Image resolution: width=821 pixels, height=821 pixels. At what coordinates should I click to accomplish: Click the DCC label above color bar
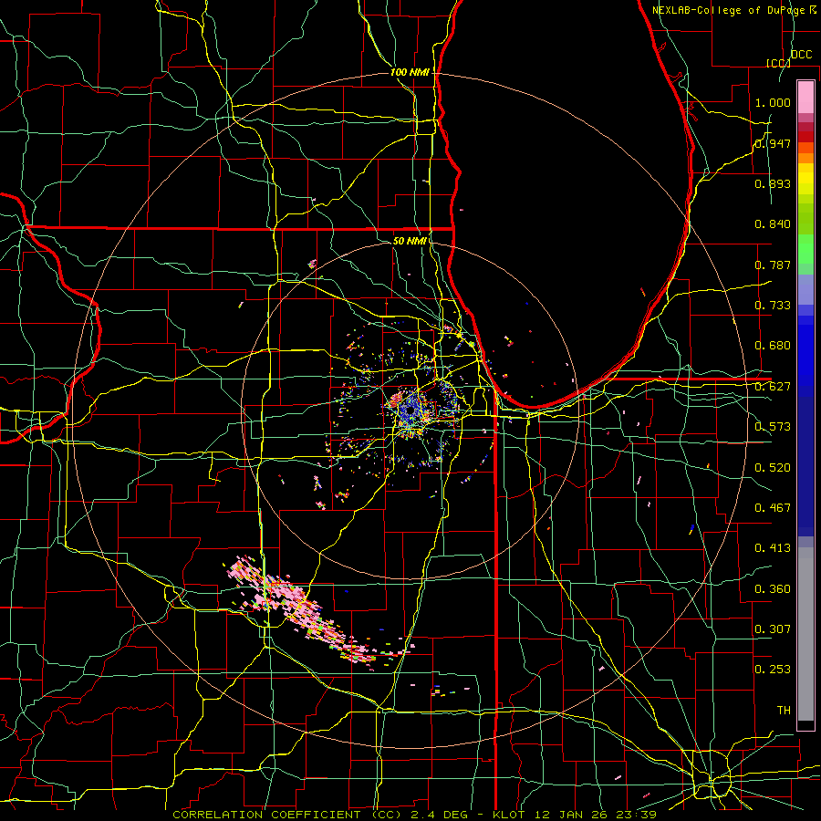pyautogui.click(x=802, y=55)
